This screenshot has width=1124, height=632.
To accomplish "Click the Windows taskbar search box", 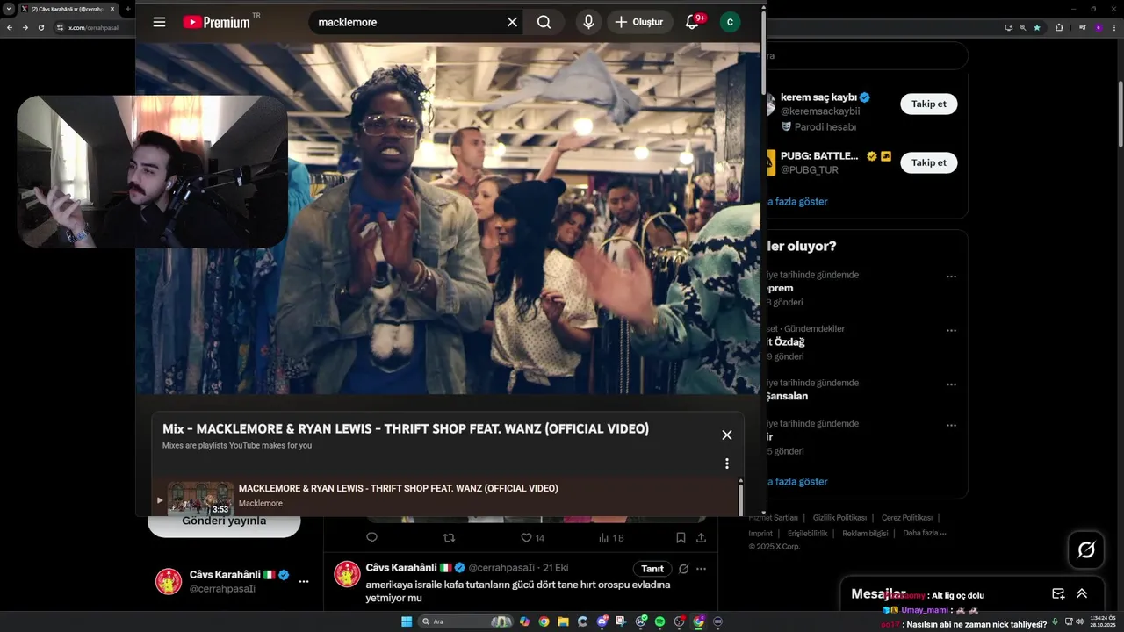I will tap(465, 621).
